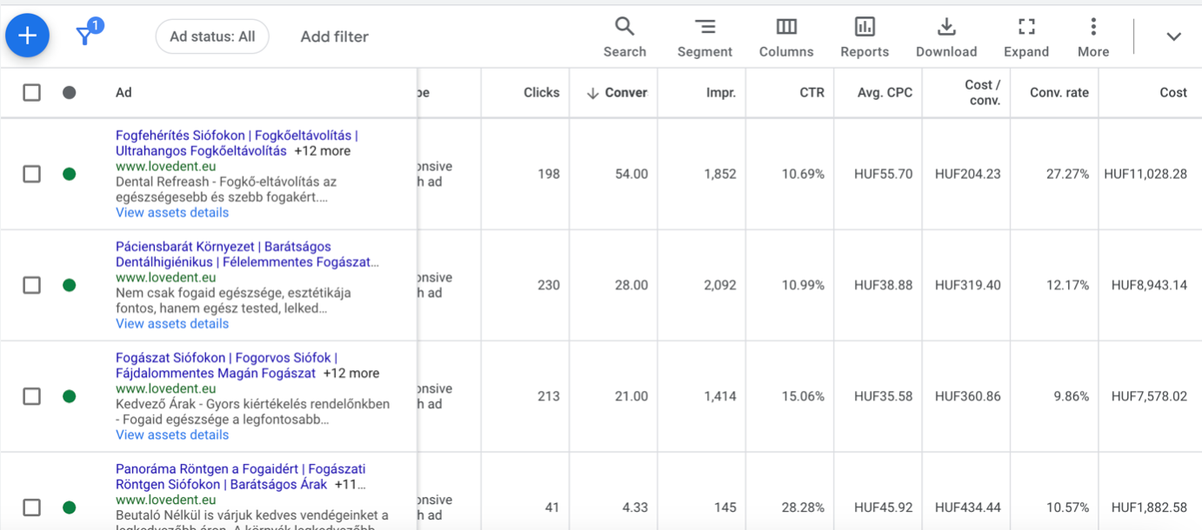View assets details for Fogászat Siófokon ad

coord(172,434)
